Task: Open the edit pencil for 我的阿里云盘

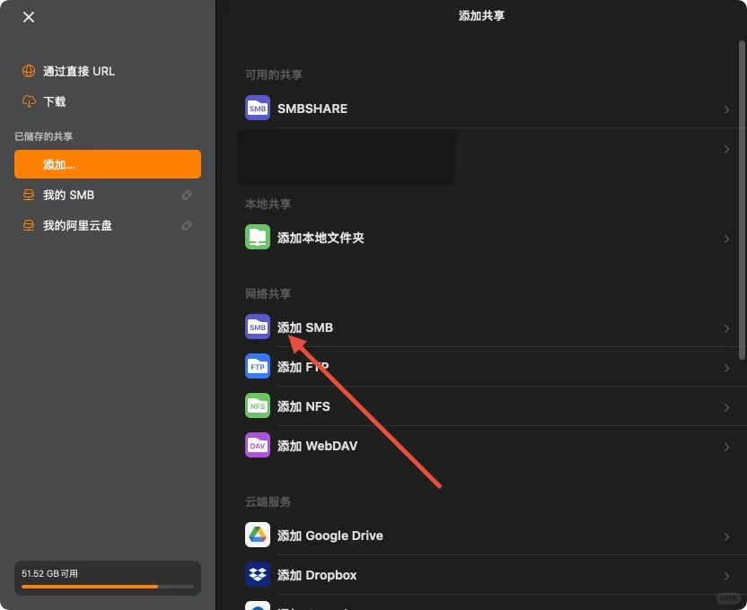Action: [x=187, y=225]
